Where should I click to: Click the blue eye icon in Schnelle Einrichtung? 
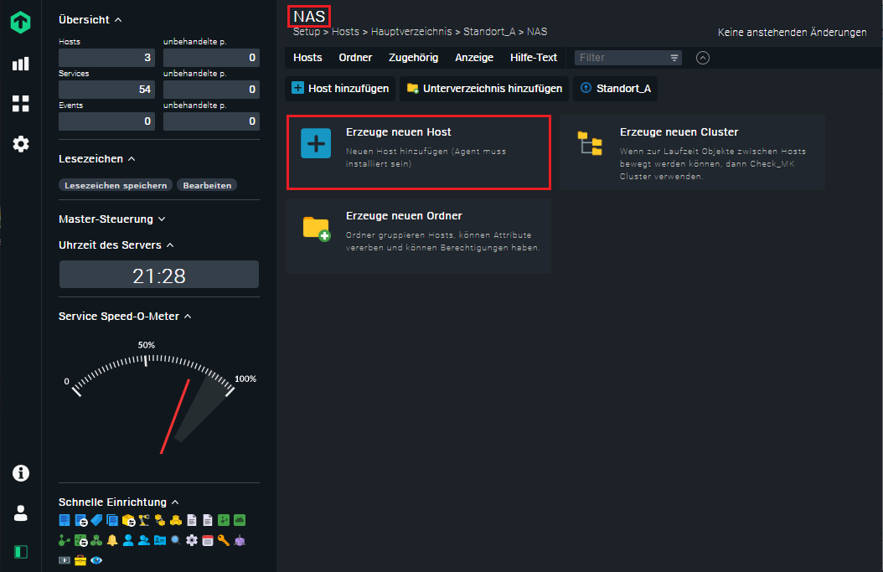[96, 560]
